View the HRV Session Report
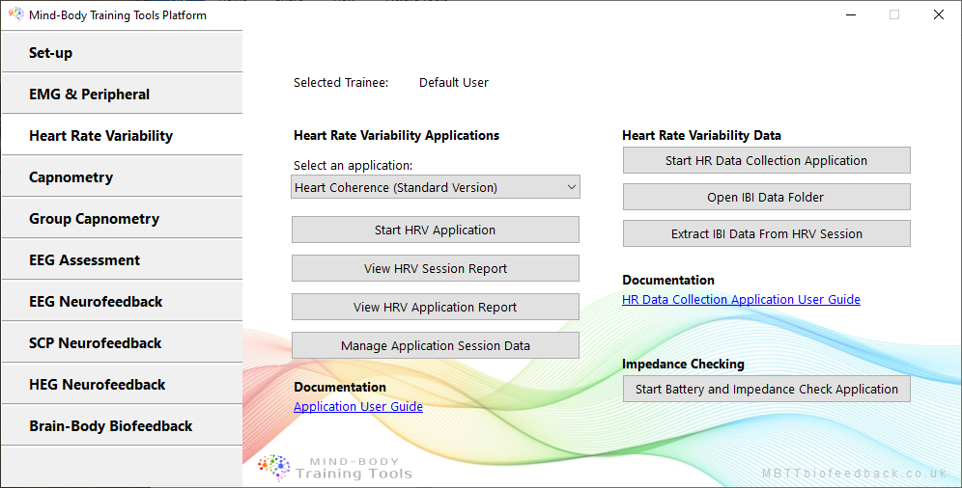The height and width of the screenshot is (488, 962). 435,268
